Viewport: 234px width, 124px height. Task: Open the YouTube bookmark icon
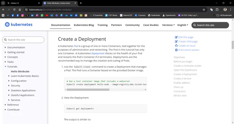(x=47, y=15)
